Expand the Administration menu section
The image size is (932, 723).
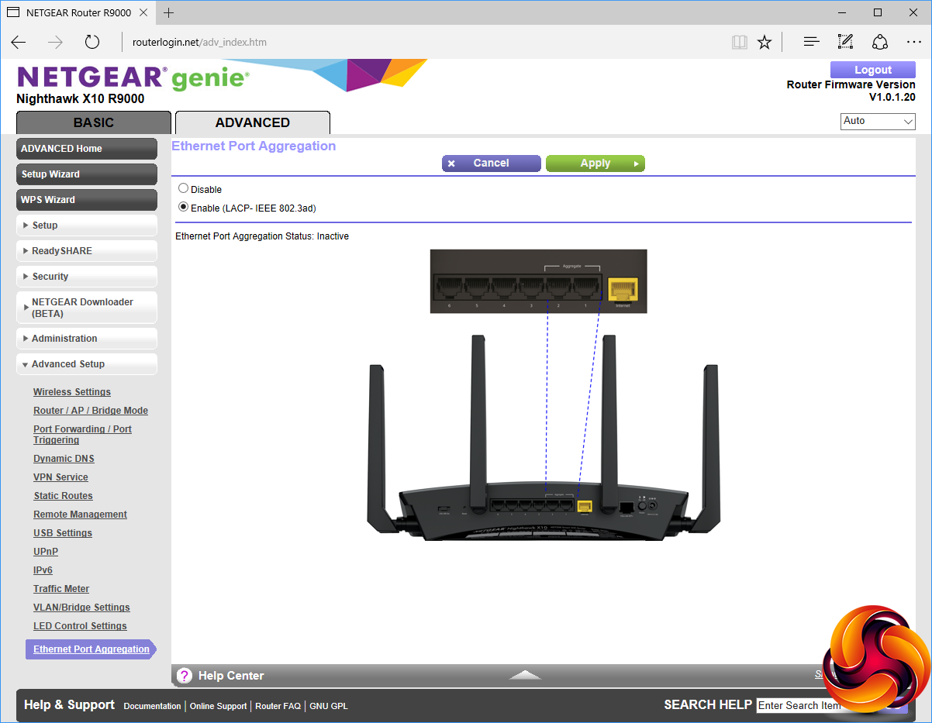87,339
